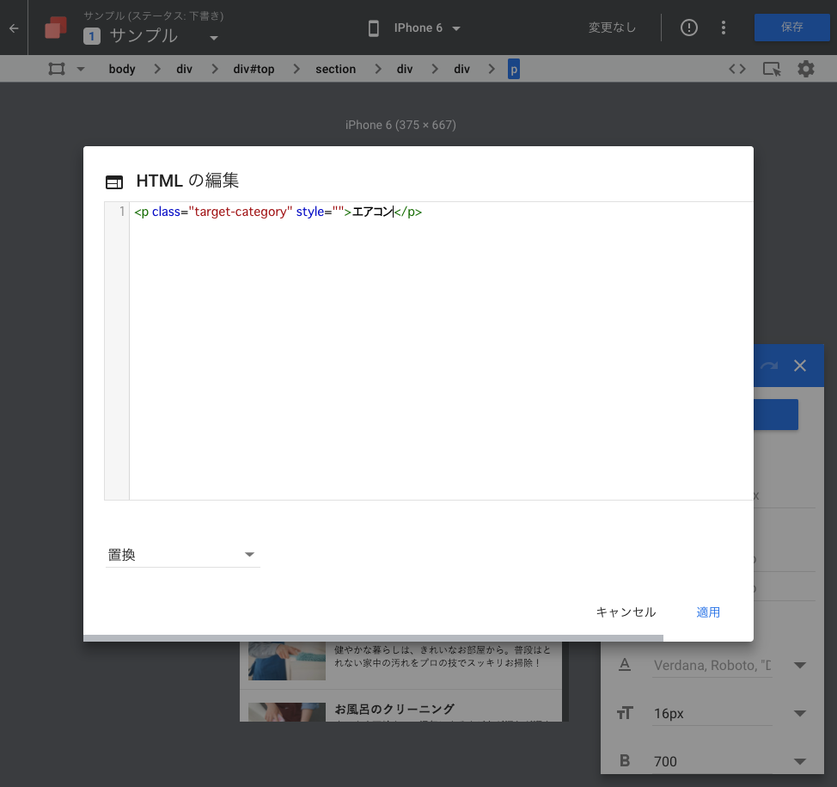Open the editor settings gear
Viewport: 837px width, 787px height.
805,68
